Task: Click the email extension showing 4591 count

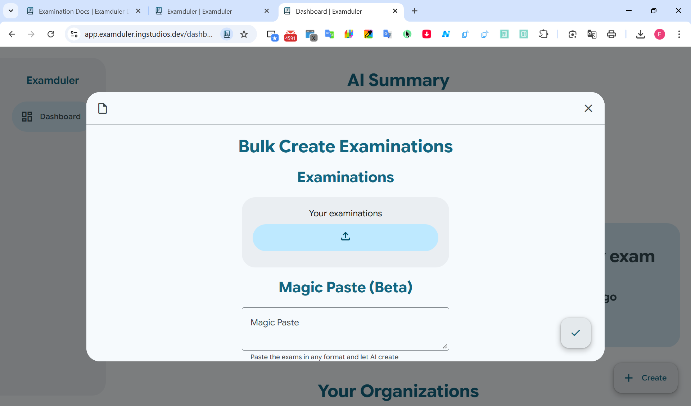Action: coord(290,35)
